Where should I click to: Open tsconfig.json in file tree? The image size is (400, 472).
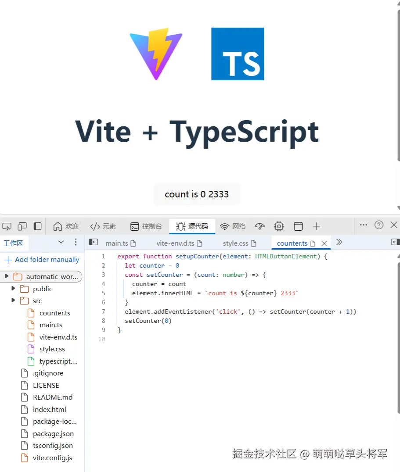53,446
